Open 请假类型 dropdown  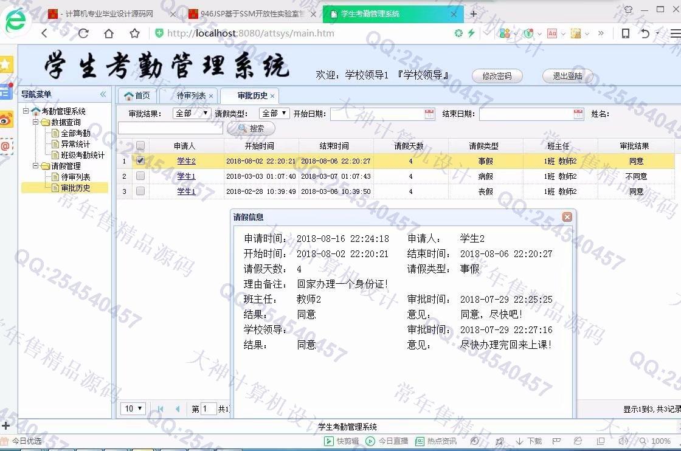274,113
